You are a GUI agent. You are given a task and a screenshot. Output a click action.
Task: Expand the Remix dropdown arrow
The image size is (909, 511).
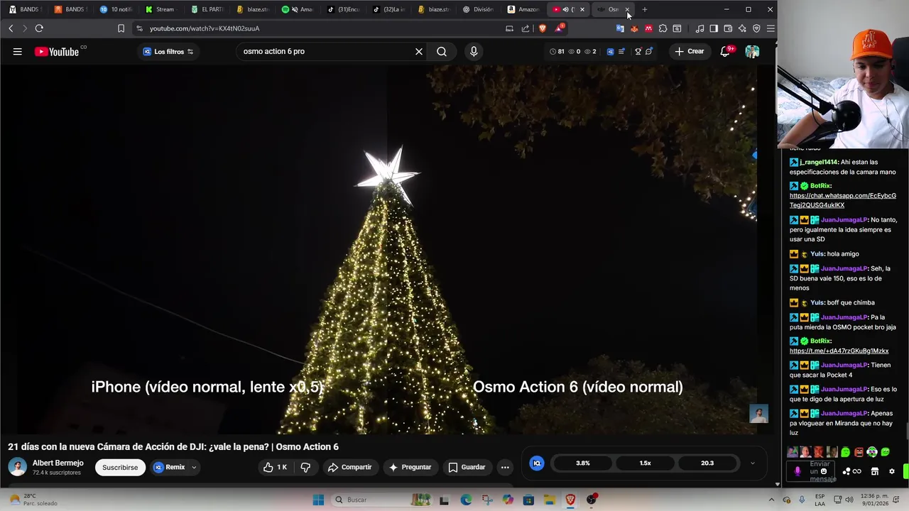(194, 467)
